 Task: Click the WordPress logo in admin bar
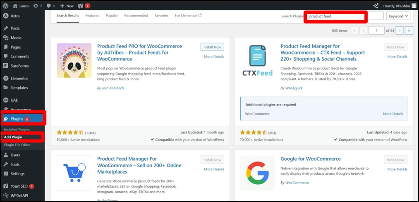point(6,6)
